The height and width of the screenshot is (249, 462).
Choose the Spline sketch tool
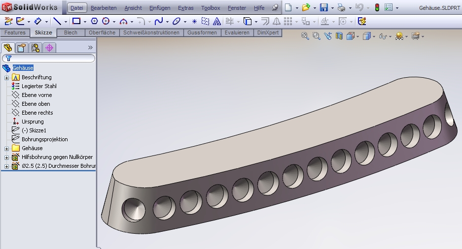tap(158, 21)
